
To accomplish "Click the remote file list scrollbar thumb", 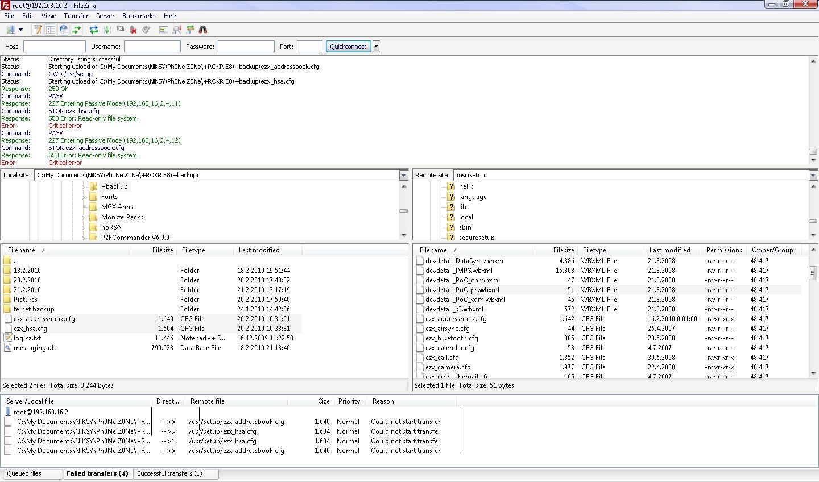I will point(813,273).
